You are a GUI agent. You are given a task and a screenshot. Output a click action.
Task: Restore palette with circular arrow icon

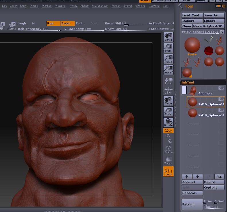tap(224, 6)
